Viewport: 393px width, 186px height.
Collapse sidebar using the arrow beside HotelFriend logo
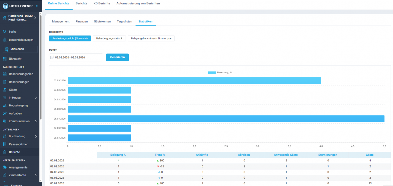tap(37, 6)
